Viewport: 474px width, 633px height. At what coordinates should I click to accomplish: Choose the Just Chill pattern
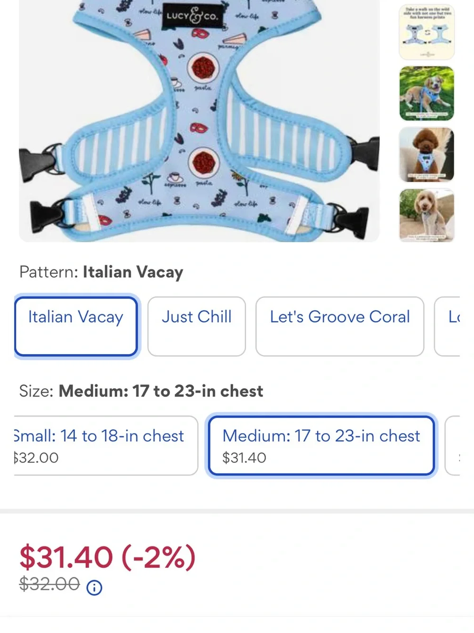click(x=197, y=326)
